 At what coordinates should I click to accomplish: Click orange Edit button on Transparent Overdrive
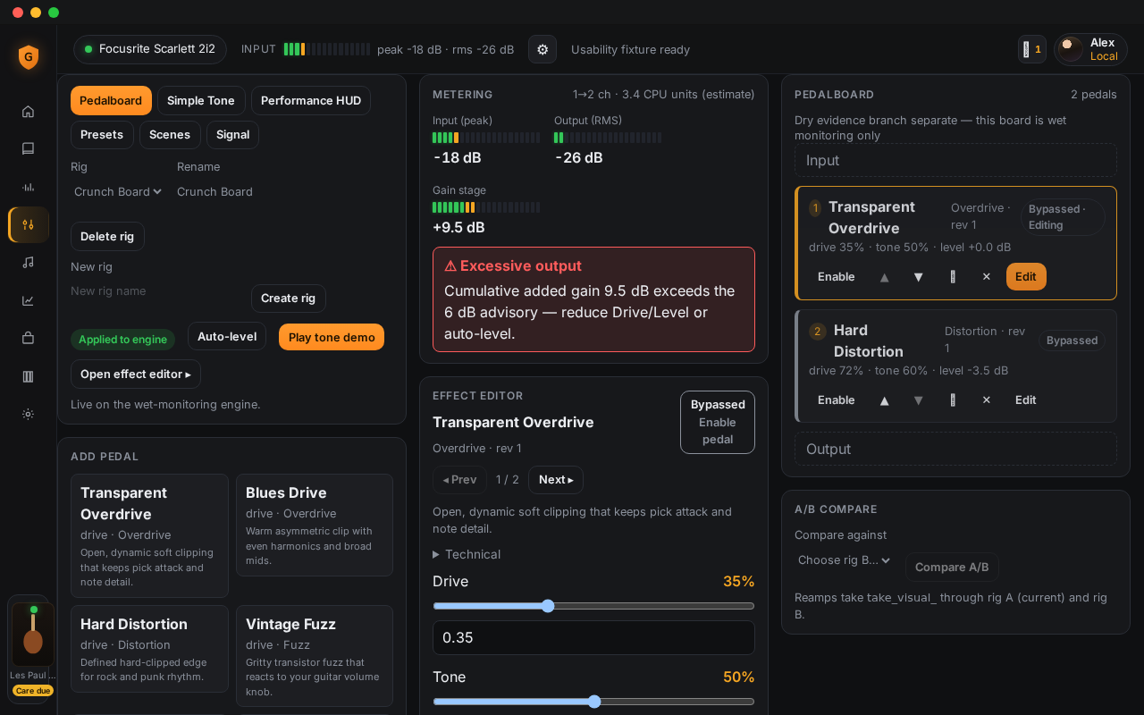pos(1026,277)
